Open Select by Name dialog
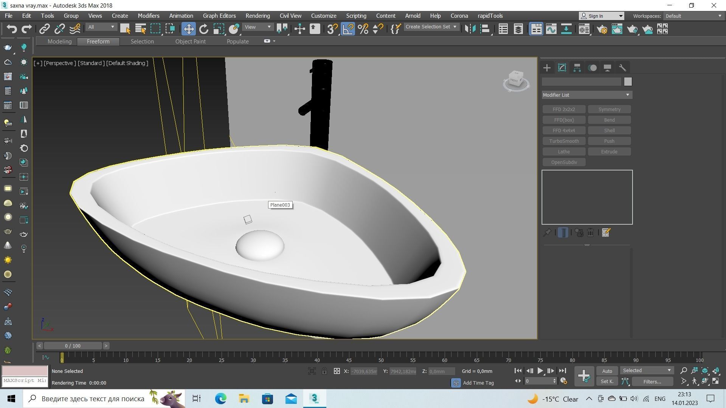Screen dimensions: 726x408 tap(140, 29)
